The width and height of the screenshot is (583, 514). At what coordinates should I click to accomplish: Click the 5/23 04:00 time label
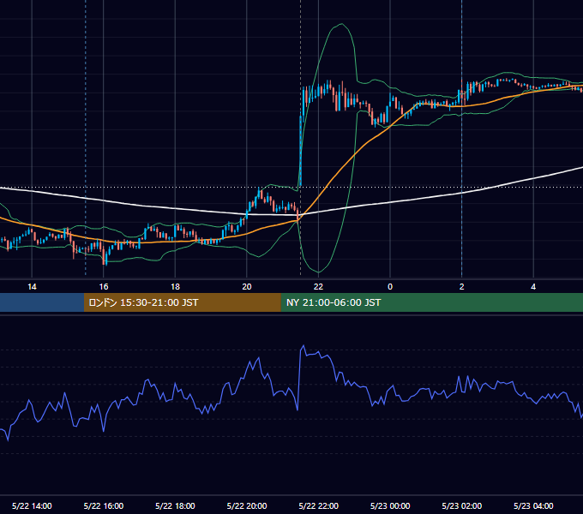533,505
